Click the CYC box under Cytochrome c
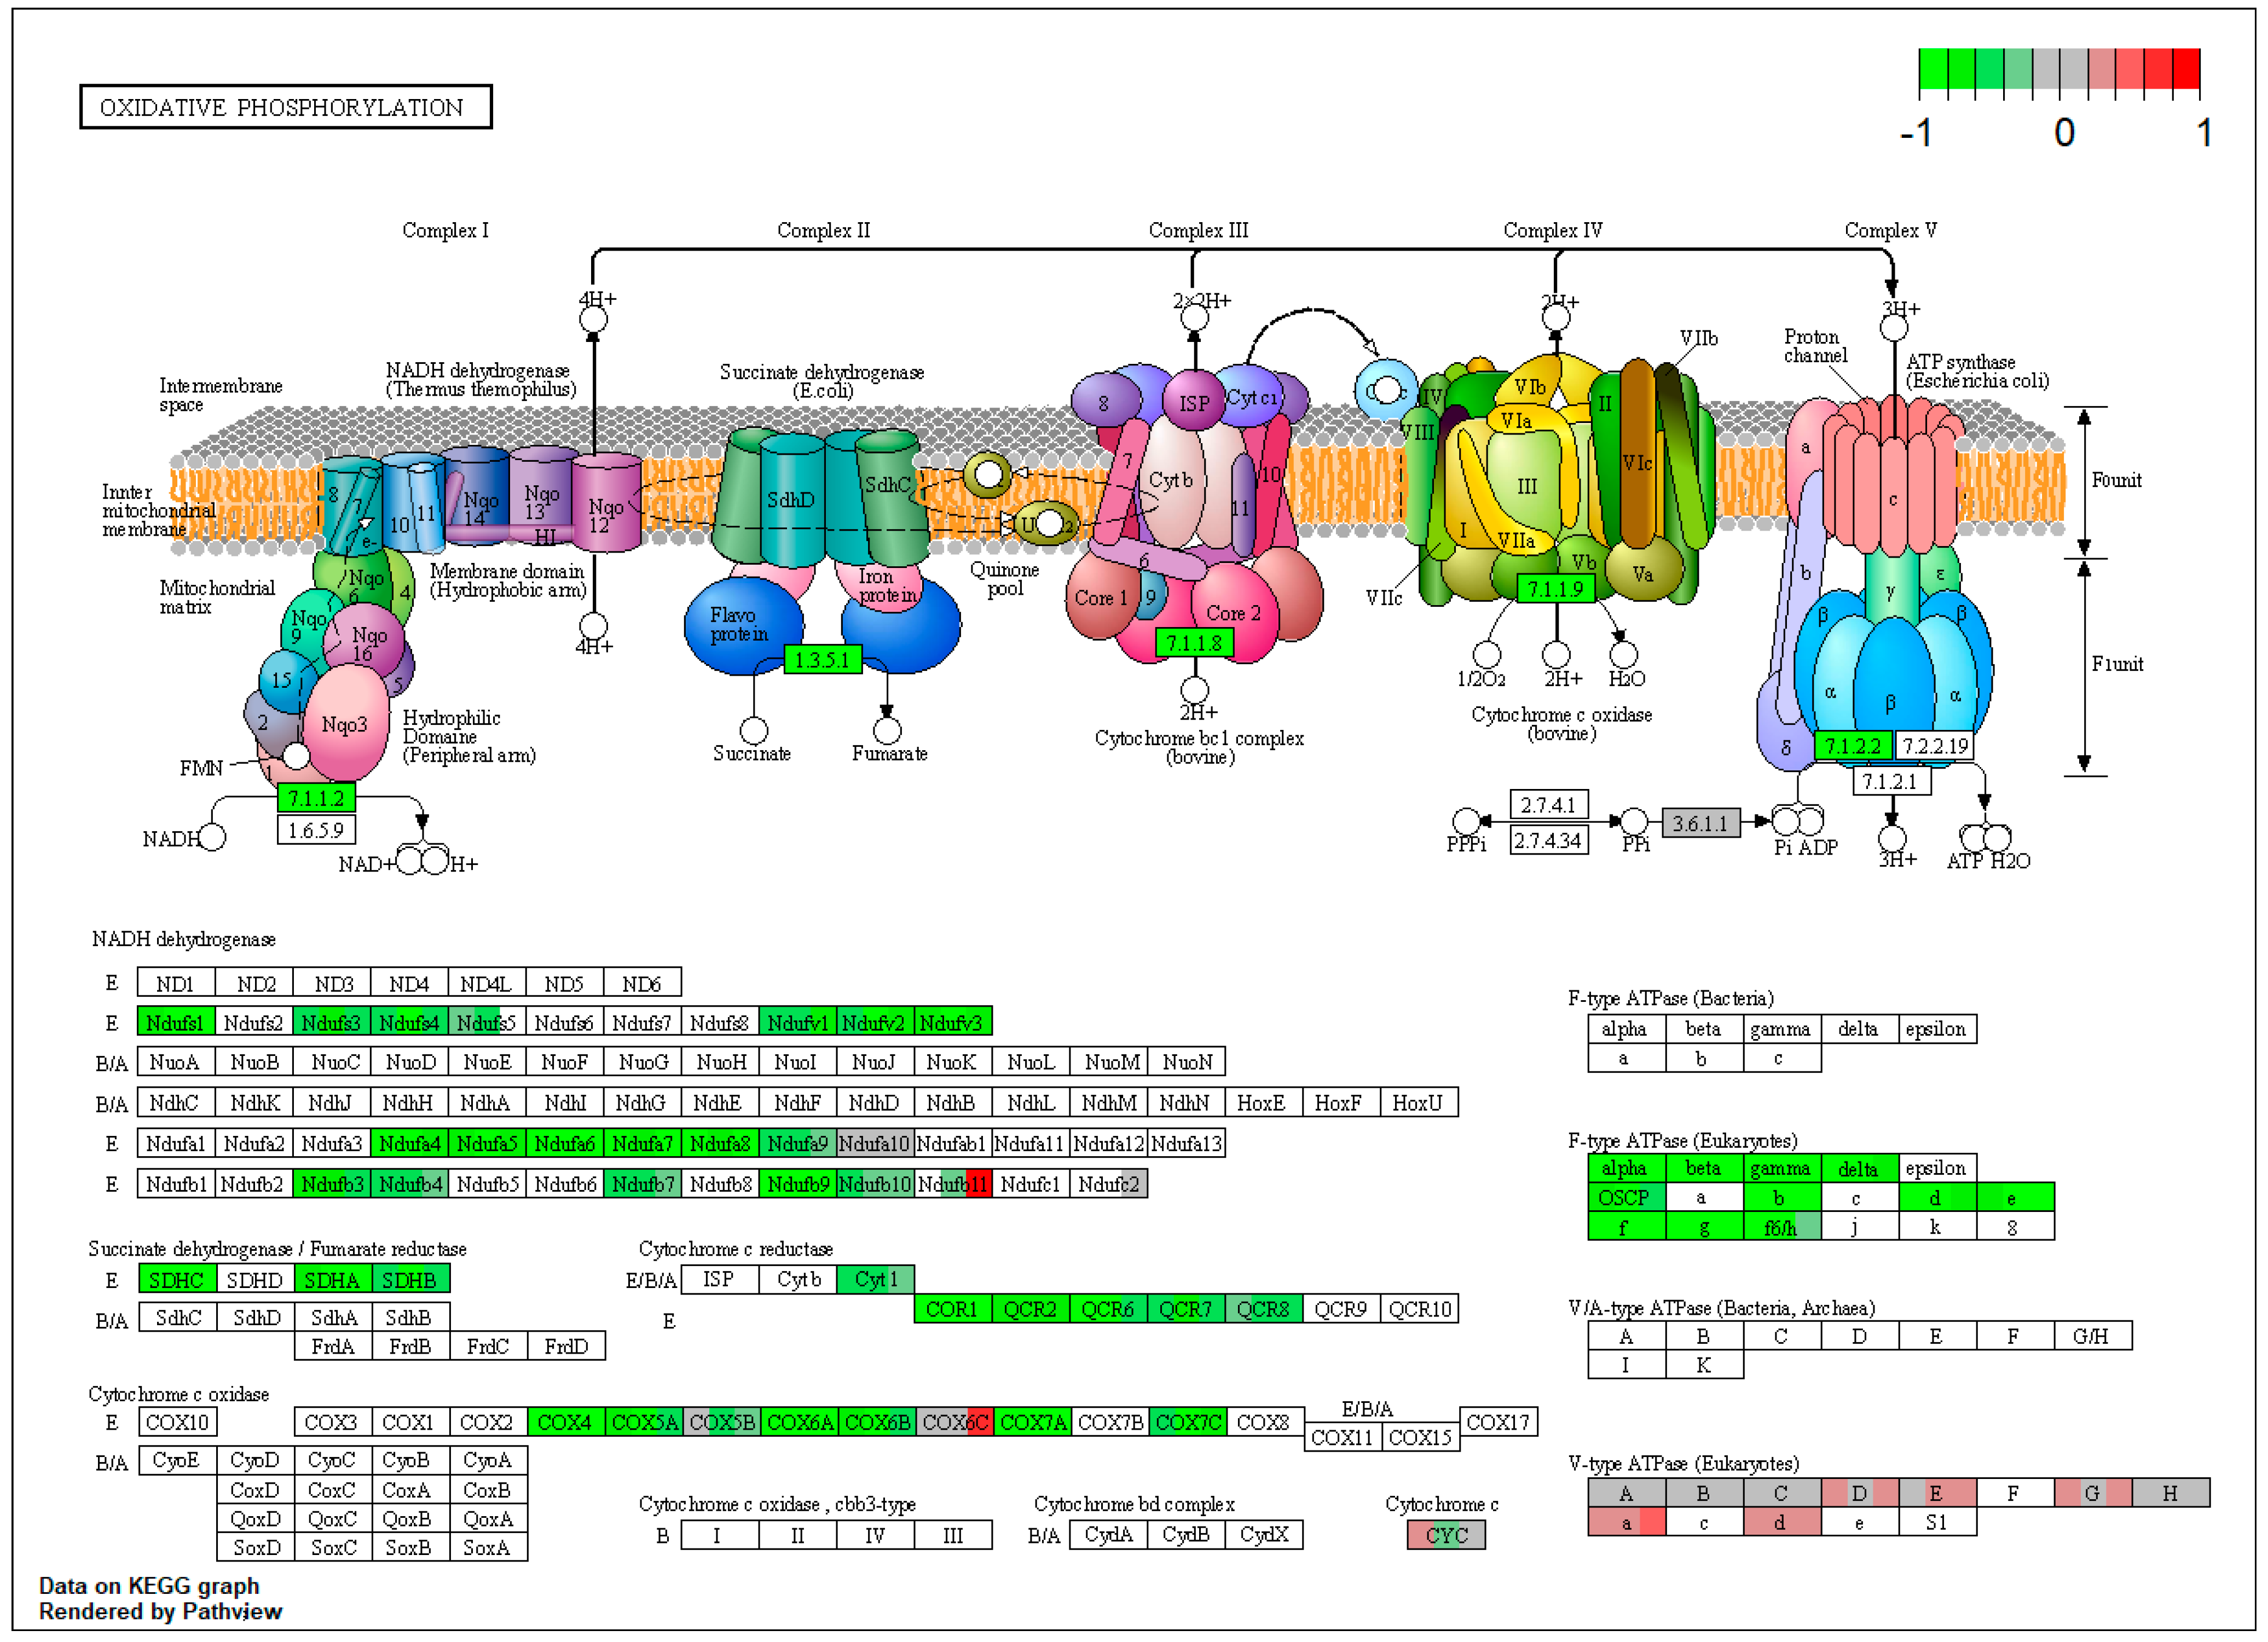Screen dimensions: 2268x1642 tap(1447, 1535)
